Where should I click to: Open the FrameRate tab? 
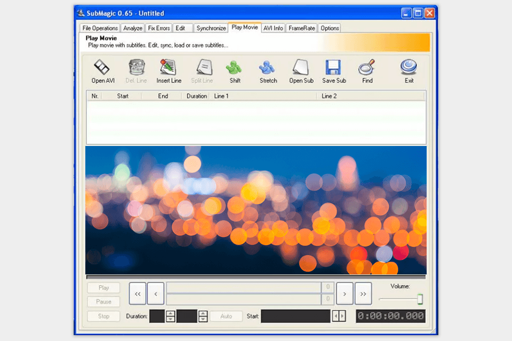point(301,28)
